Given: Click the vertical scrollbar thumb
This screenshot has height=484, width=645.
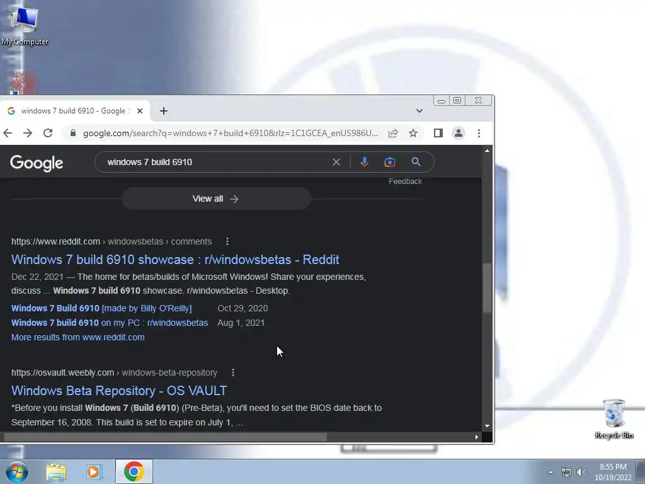Looking at the screenshot, I should pyautogui.click(x=487, y=288).
